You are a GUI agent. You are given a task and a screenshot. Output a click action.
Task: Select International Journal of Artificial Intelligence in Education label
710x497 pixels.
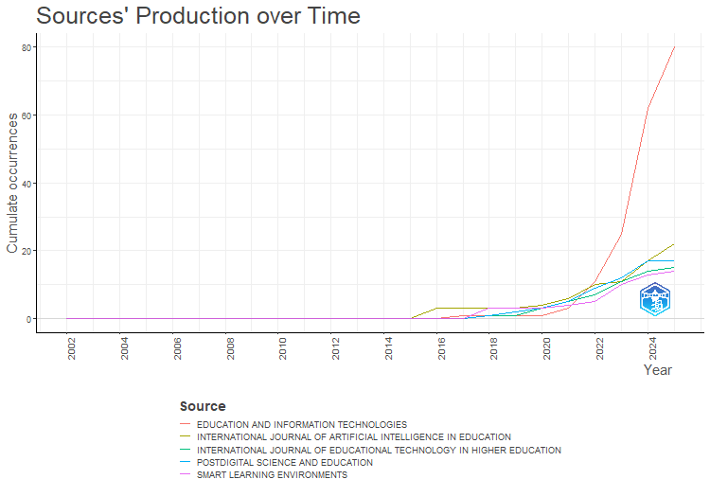point(353,437)
